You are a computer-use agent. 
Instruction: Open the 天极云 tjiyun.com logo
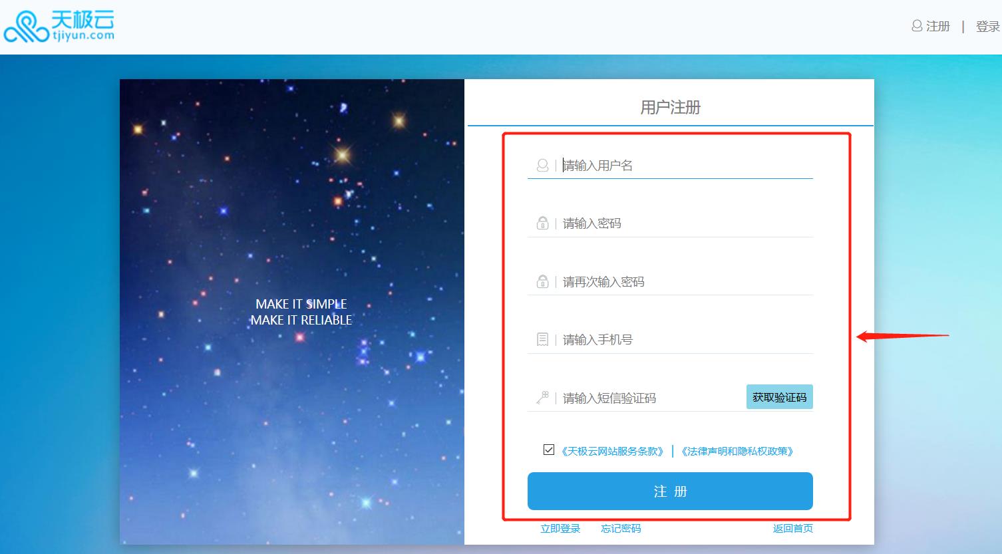coord(59,26)
